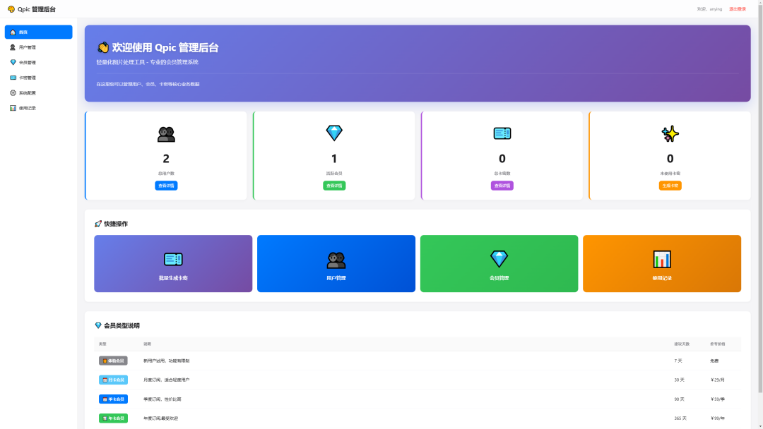Screen dimensions: 763x429
Task: Click the ticket icon in the 总卡密数 card
Action: (502, 133)
